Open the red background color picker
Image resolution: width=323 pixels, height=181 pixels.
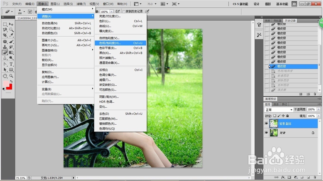pos(10,87)
